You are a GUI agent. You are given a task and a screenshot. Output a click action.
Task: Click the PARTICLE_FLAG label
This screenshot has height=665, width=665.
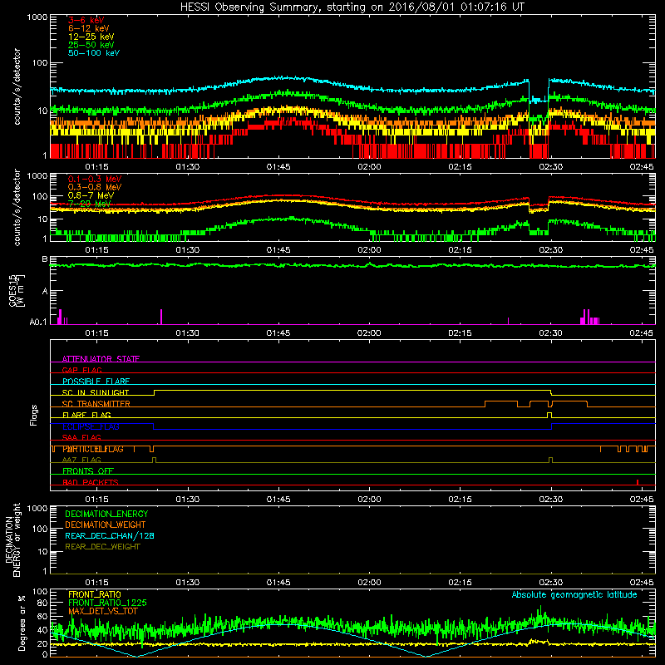pos(93,449)
